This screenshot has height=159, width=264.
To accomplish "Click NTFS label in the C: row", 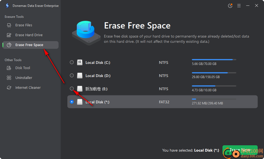I will [x=163, y=63].
